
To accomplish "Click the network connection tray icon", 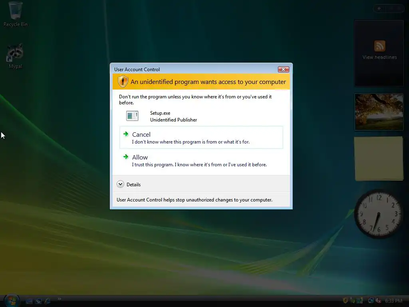I will (371, 301).
